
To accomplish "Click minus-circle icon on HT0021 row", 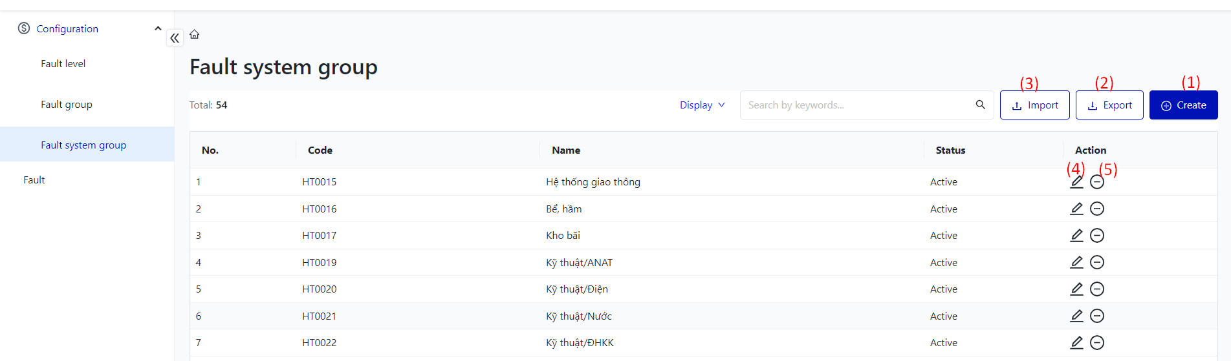I will point(1097,316).
